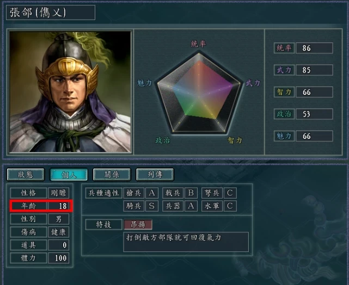Viewport: 349px width, 285px height.
Task: Open the 關係 tab
Action: pyautogui.click(x=112, y=174)
